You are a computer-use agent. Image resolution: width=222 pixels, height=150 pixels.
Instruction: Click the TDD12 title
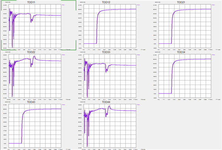coord(106,2)
